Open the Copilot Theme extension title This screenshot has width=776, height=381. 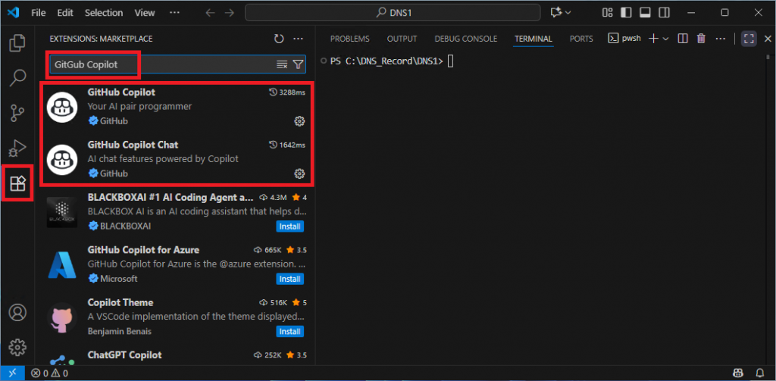(x=120, y=302)
